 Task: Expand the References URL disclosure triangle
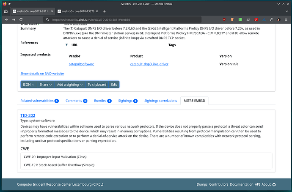pyautogui.click(x=66, y=45)
